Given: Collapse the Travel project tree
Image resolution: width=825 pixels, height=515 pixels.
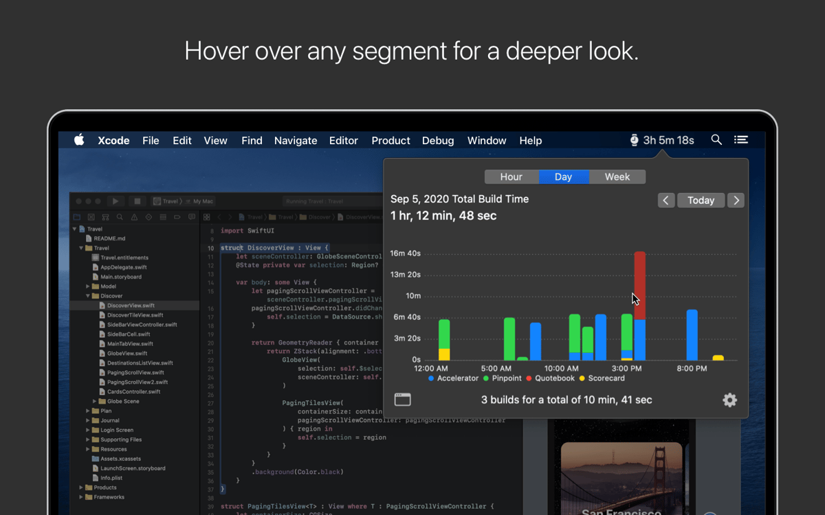Looking at the screenshot, I should [75, 229].
